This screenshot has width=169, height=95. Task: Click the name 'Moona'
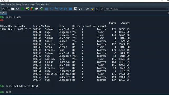pos(49,47)
